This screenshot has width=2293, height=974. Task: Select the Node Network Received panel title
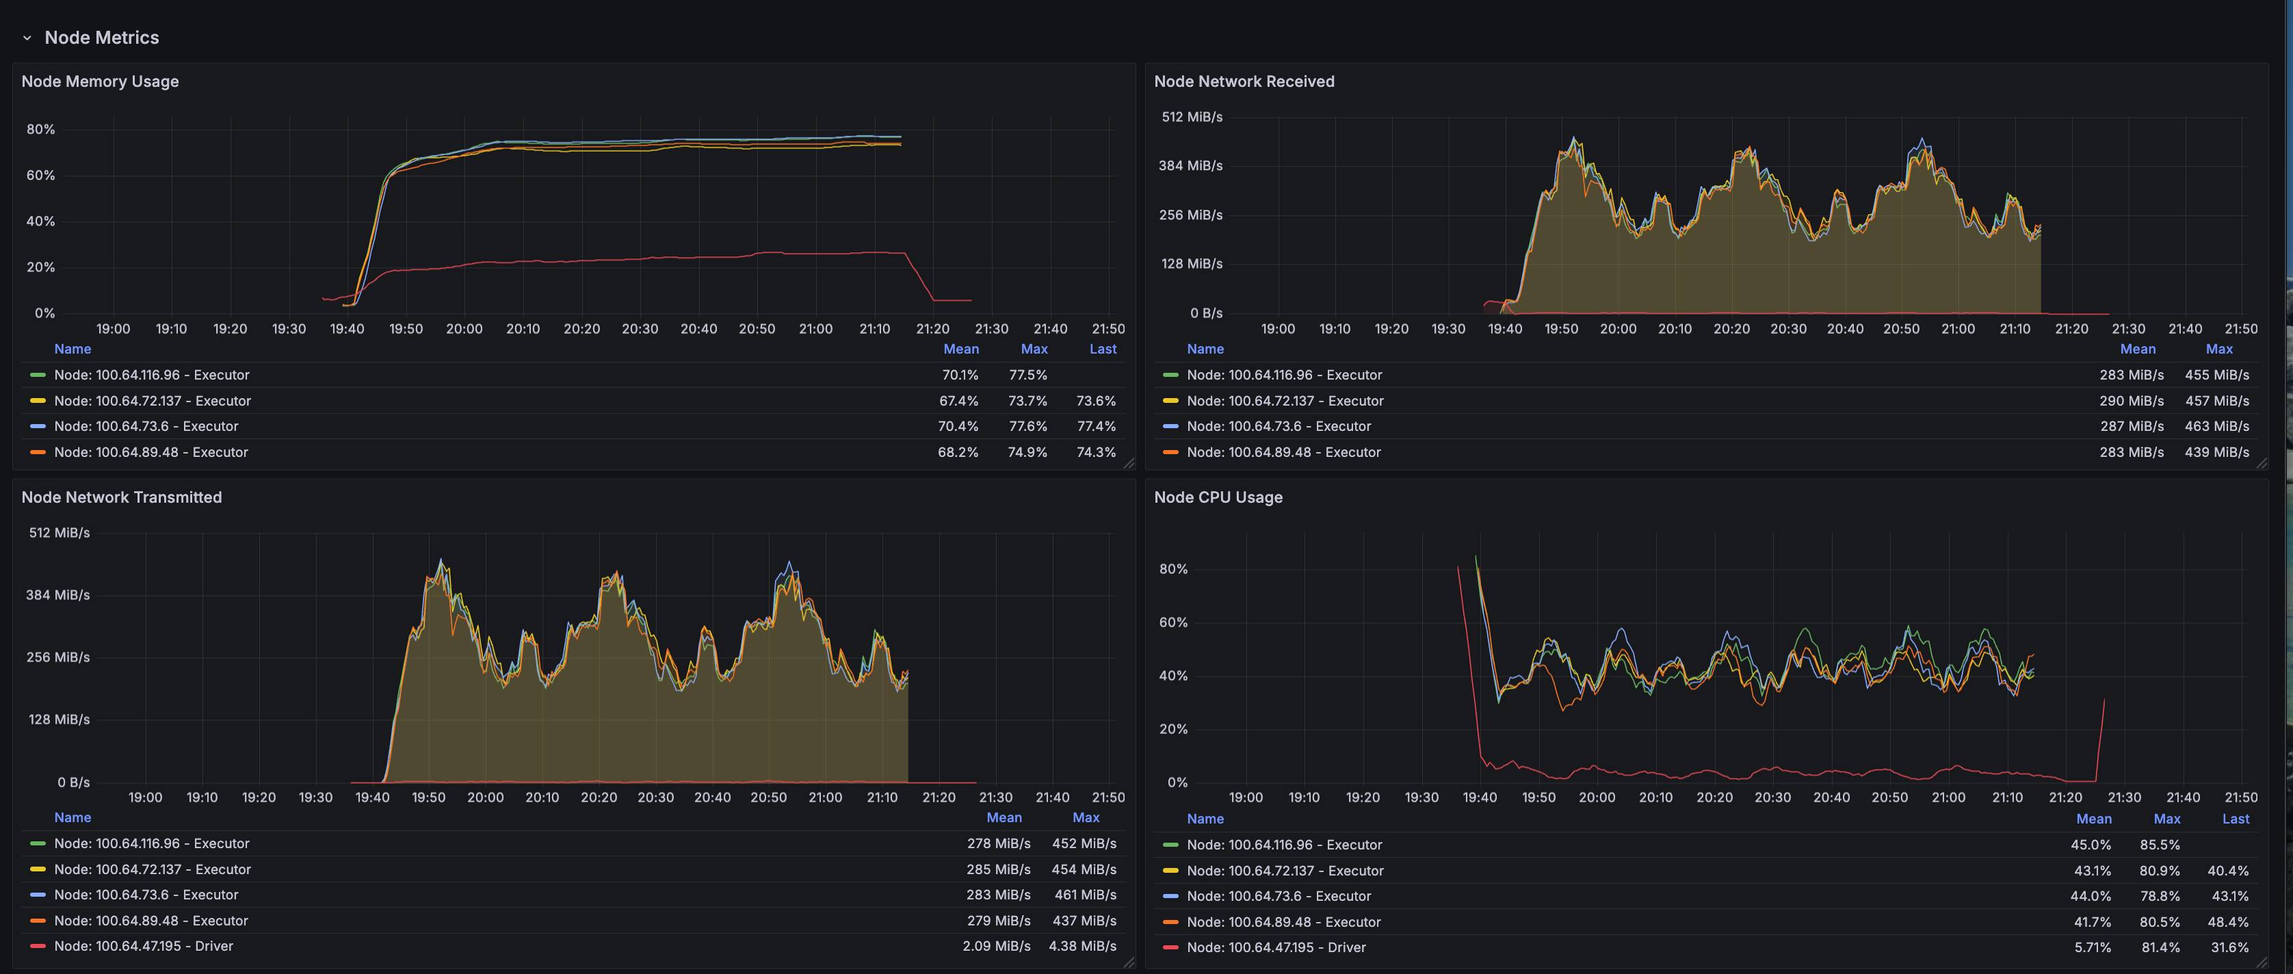[x=1245, y=81]
